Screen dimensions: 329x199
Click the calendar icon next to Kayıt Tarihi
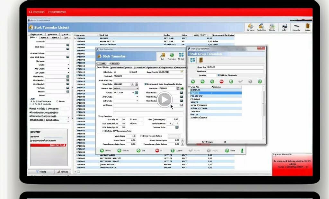coord(182,72)
